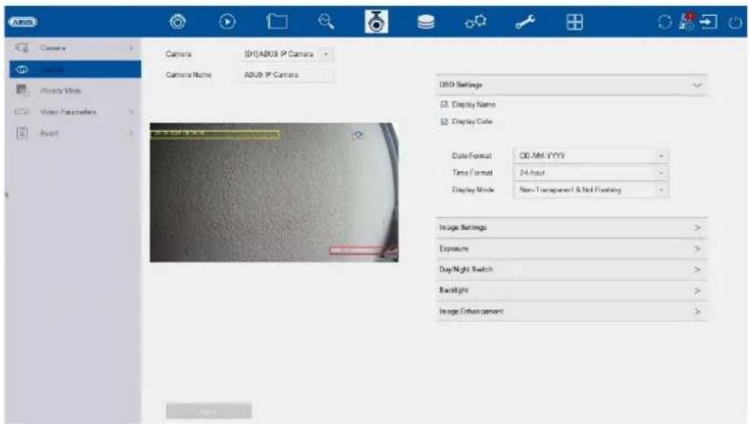Open the Date Format dropdown
The image size is (749, 424).
click(591, 156)
